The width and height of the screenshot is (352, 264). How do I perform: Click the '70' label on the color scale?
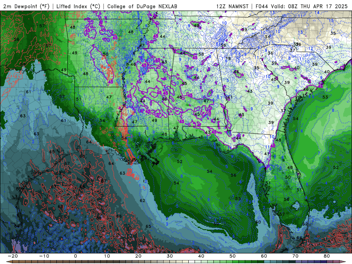tap(295, 256)
